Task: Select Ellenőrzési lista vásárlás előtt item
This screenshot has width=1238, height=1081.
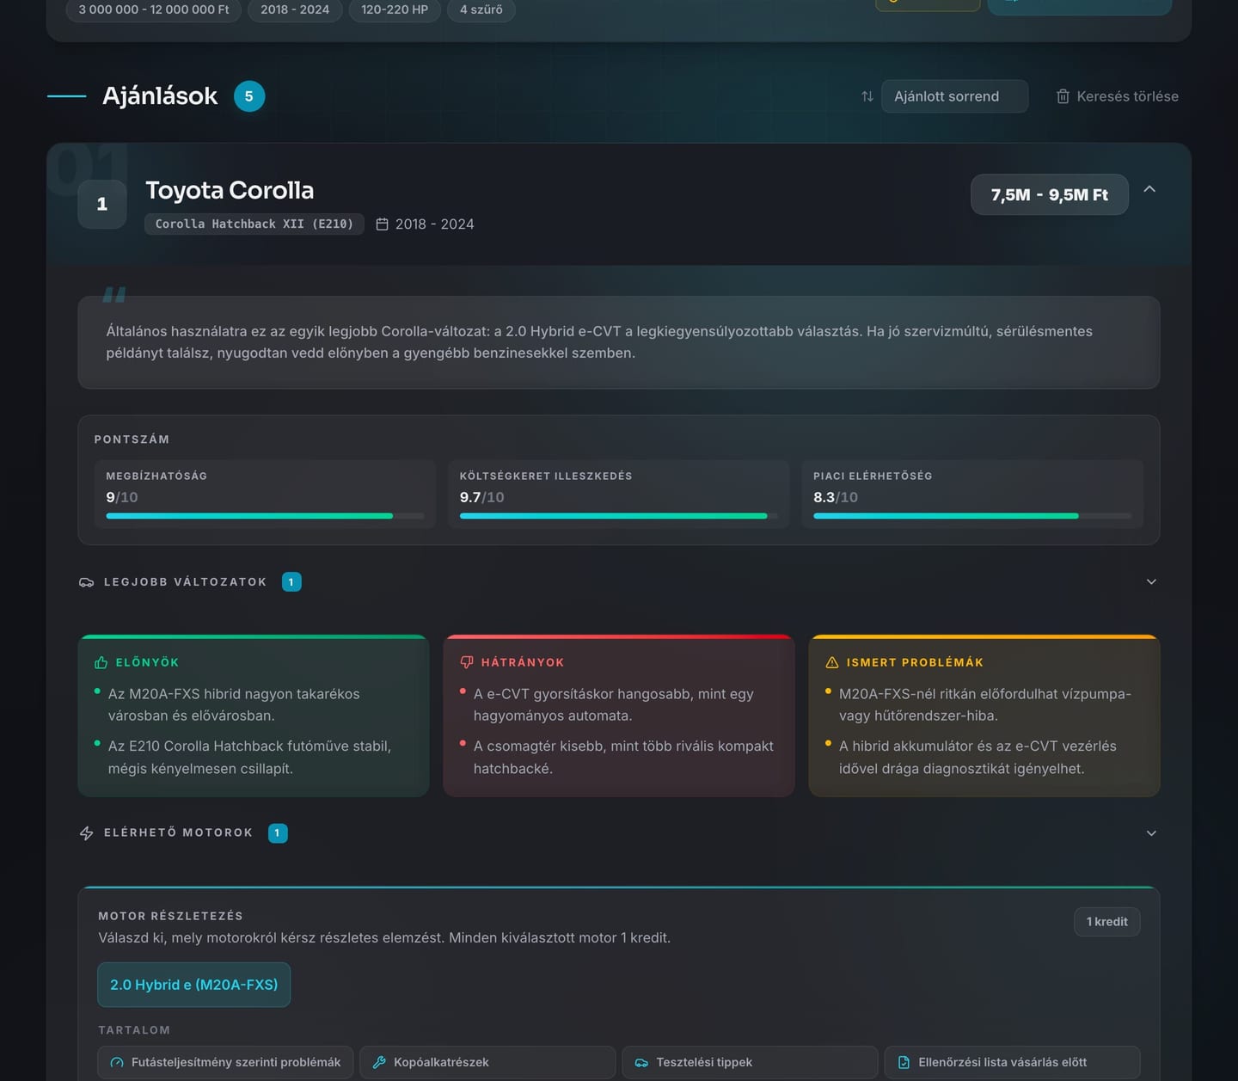Action: pyautogui.click(x=1012, y=1062)
